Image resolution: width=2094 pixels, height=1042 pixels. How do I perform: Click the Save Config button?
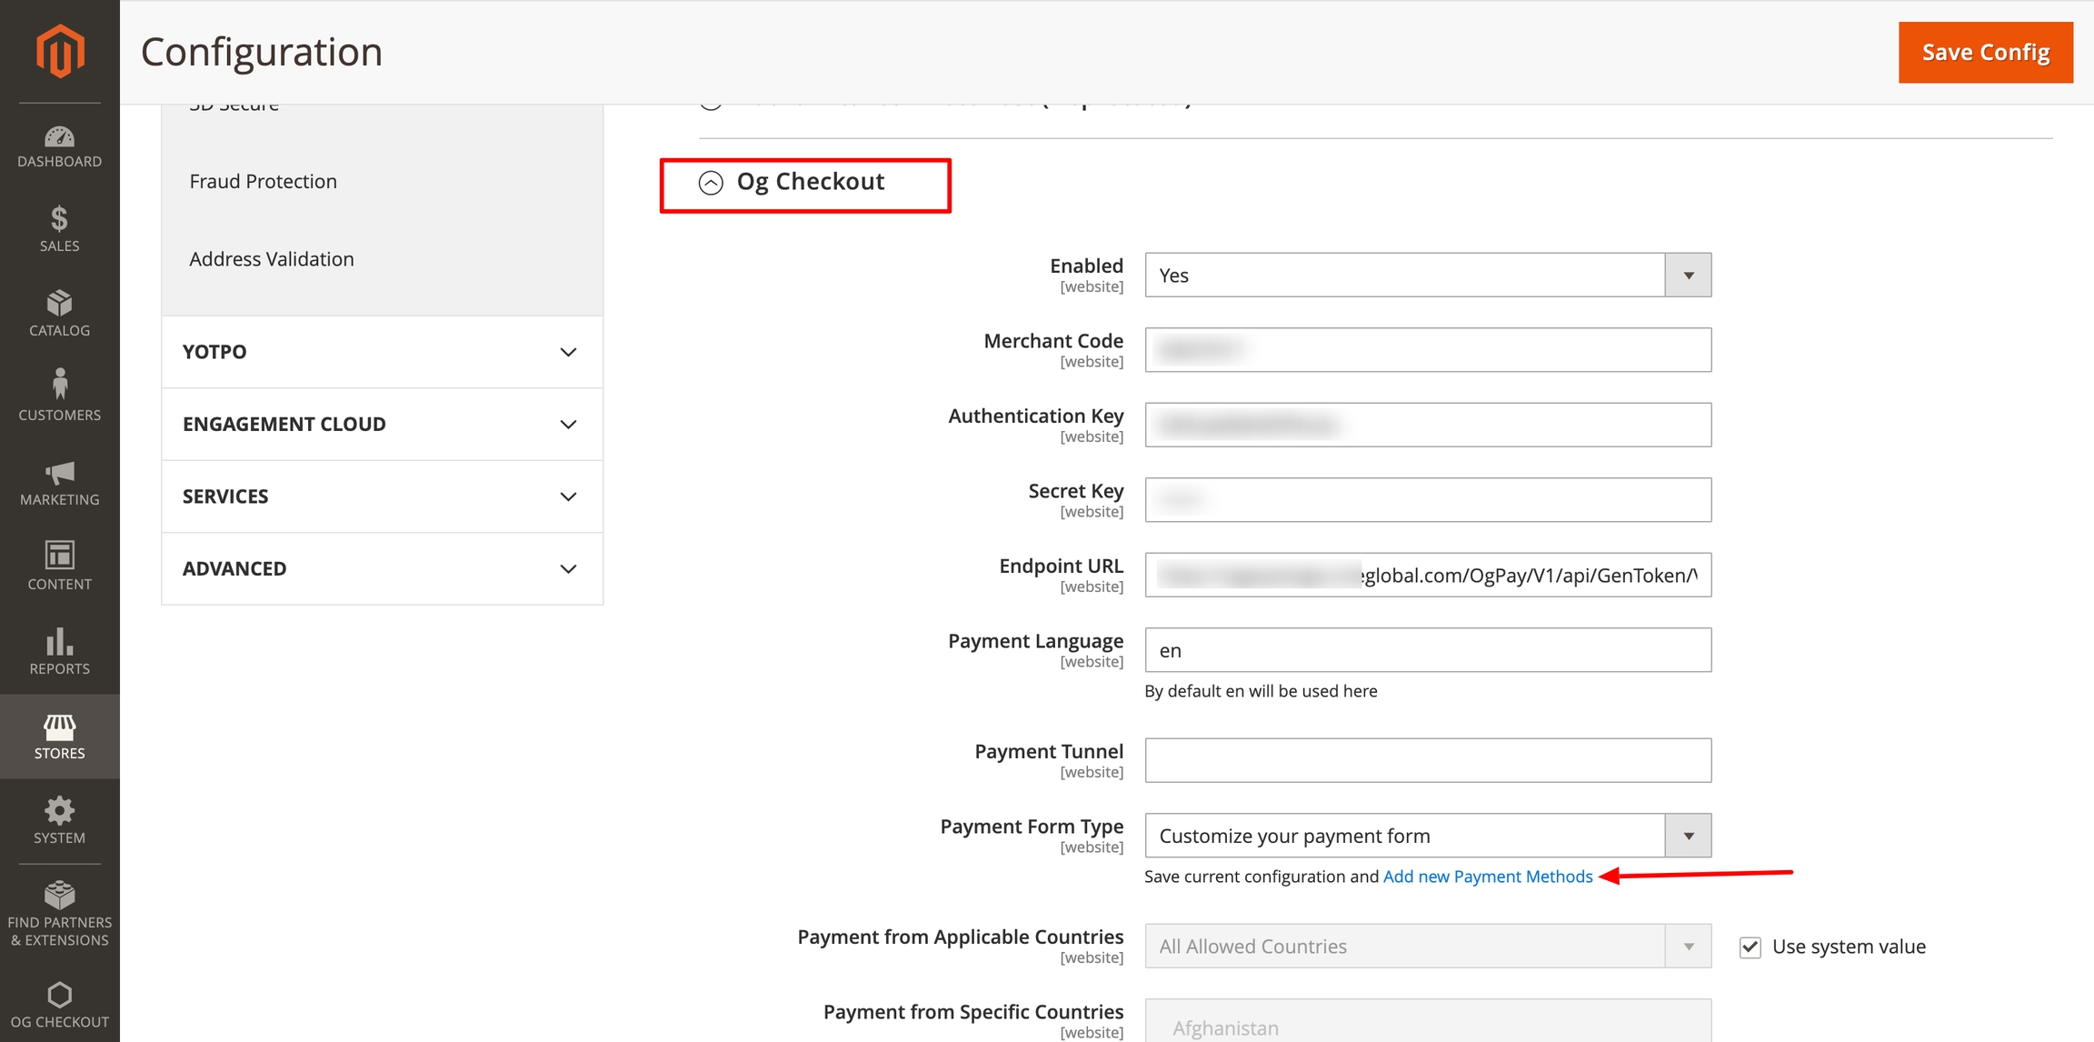coord(1985,53)
